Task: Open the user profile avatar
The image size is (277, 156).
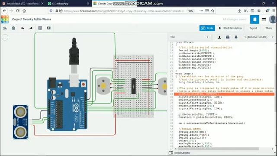Action: (x=273, y=19)
